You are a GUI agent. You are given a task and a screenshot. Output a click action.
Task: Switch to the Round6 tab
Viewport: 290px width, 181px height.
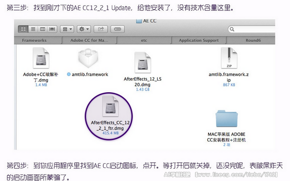click(251, 40)
